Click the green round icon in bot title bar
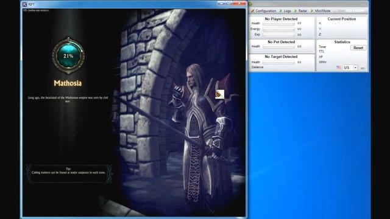Viewport: 390px width, 219px height. coord(250,4)
